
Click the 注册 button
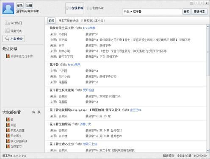pyautogui.click(x=29, y=6)
